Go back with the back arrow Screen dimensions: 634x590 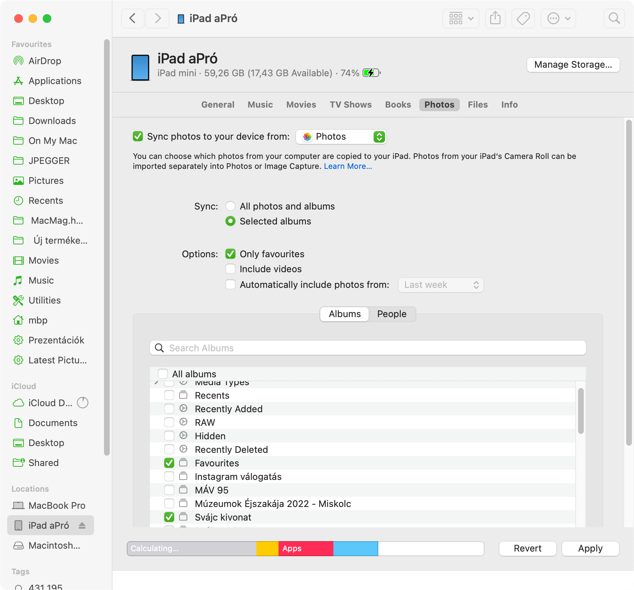(132, 19)
